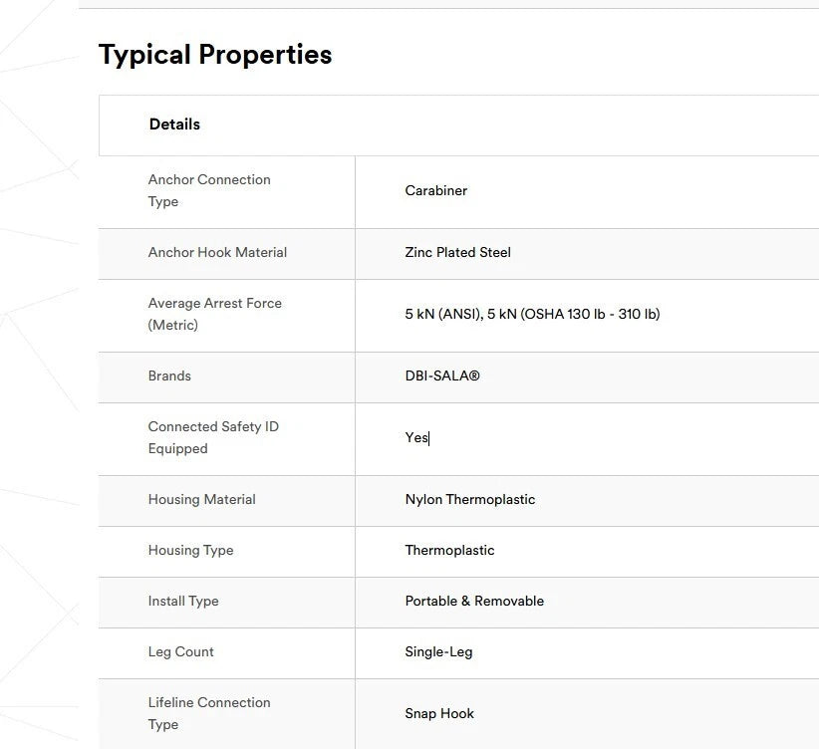Click the Typical Properties heading

(x=215, y=55)
